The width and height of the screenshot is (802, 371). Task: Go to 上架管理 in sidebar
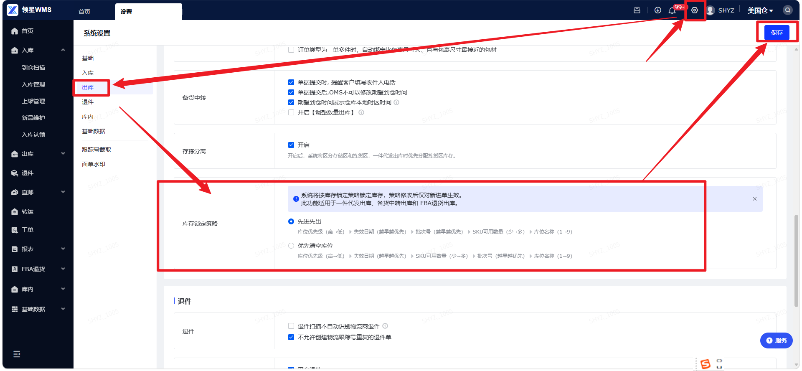click(33, 101)
